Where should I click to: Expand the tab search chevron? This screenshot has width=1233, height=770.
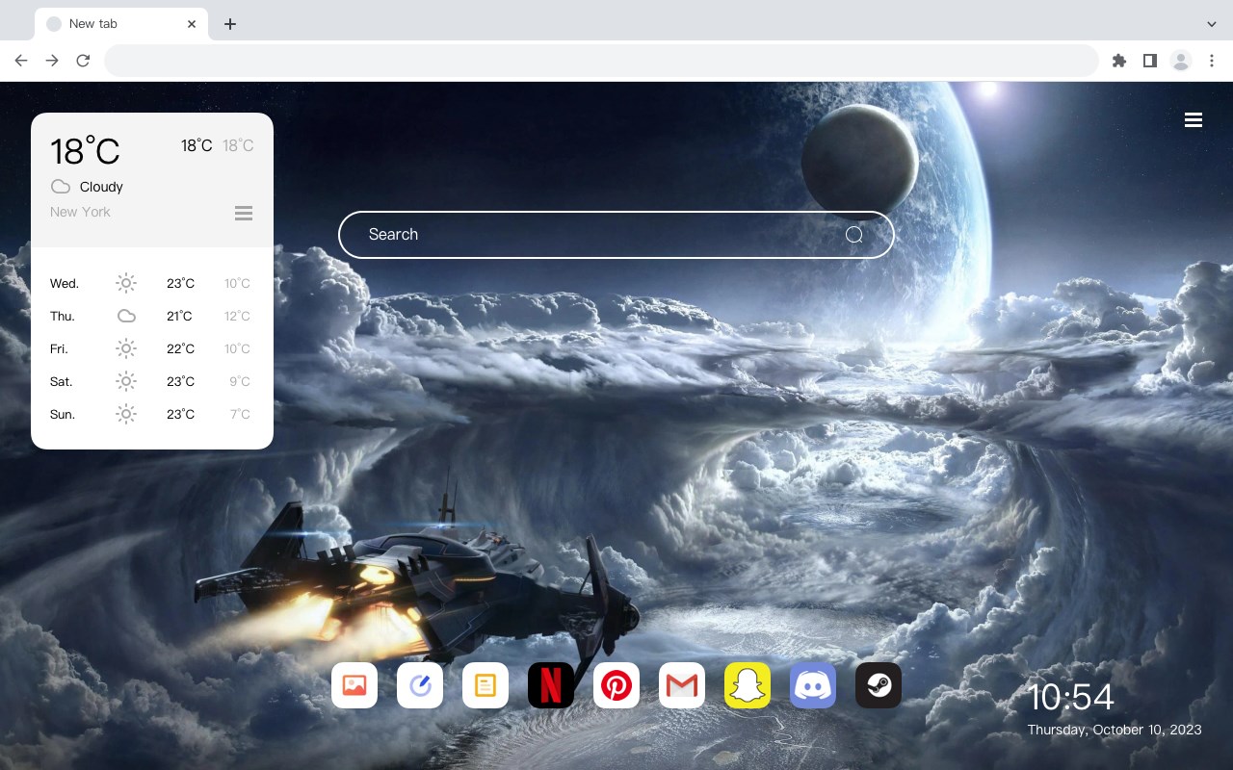click(1212, 24)
